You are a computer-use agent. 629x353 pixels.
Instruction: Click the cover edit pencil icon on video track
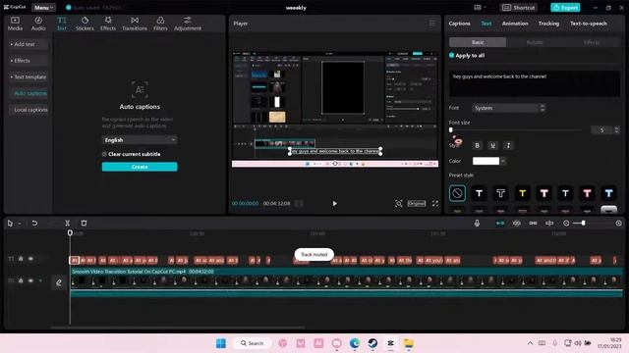click(59, 282)
